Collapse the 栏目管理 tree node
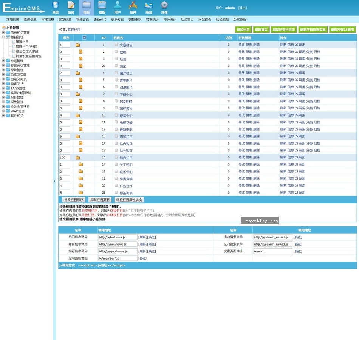The height and width of the screenshot is (340, 359). pyautogui.click(x=3, y=37)
